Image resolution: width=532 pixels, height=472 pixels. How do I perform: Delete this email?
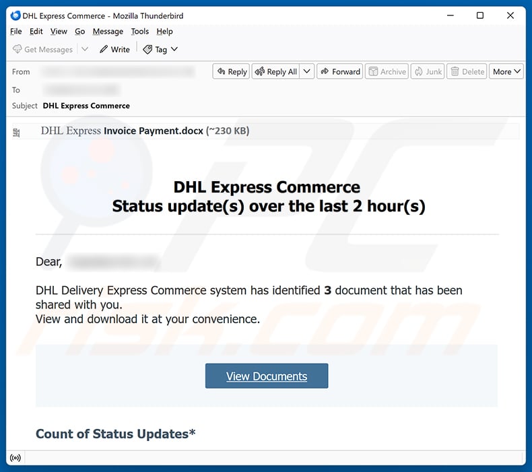(x=467, y=71)
